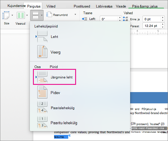Insert a Veerg column break
Screen dimensions: 168x141
coord(49,52)
